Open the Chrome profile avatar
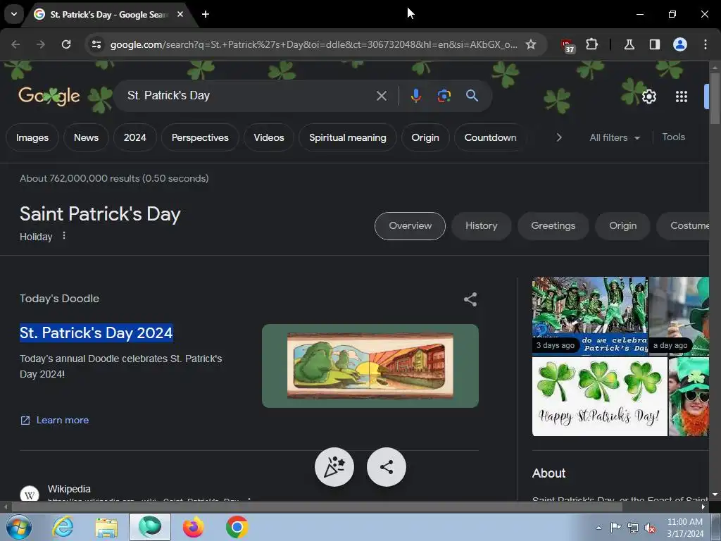Viewport: 721px width, 541px height. point(680,44)
